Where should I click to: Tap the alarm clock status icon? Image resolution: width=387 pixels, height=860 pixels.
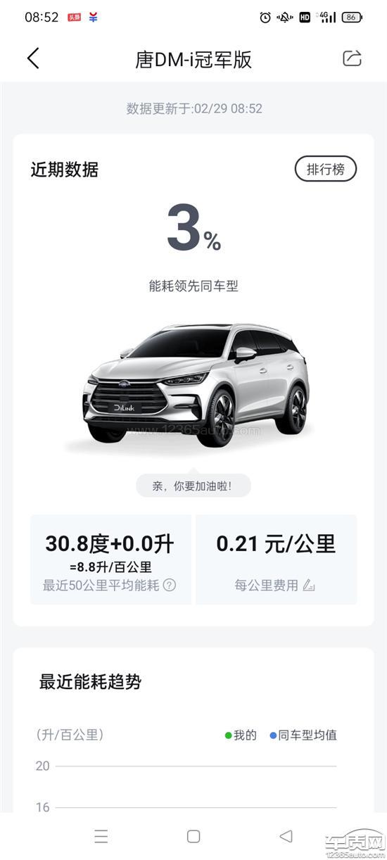coord(265,18)
